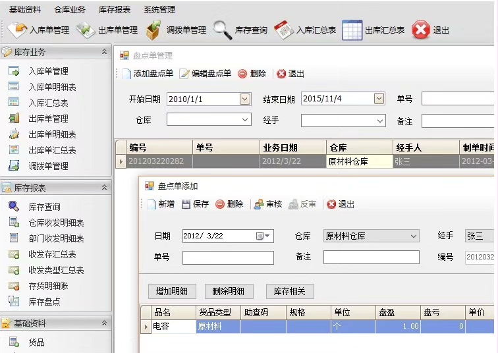Click the 出库单汇总表 sidebar icon
Viewport: 498px width, 353px height.
click(14, 149)
